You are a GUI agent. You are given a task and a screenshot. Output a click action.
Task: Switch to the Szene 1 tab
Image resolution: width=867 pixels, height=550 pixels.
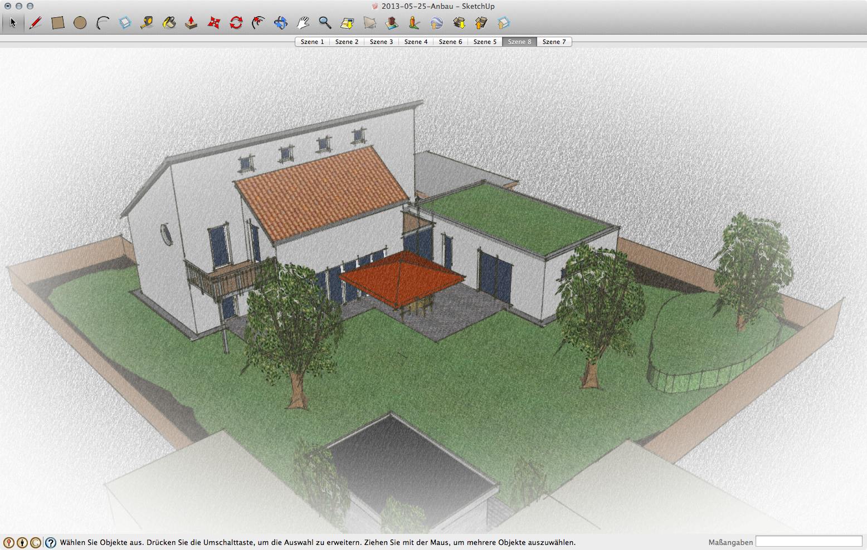[312, 42]
